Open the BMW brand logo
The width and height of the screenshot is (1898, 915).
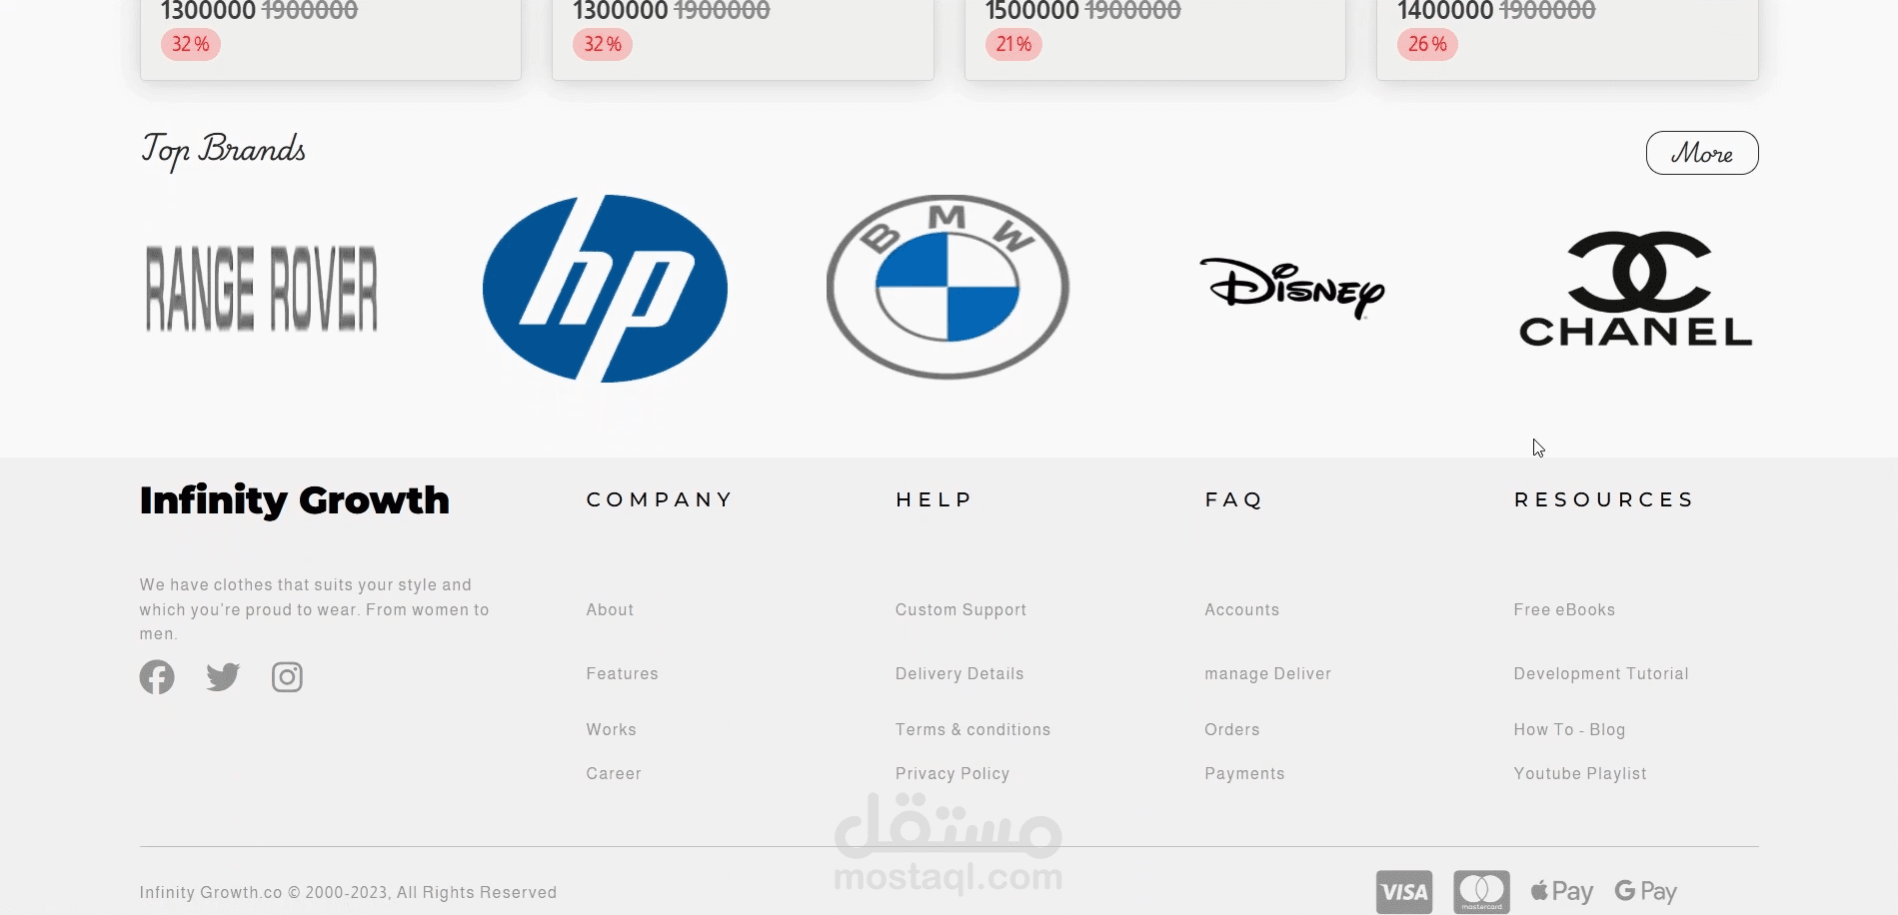(x=948, y=288)
